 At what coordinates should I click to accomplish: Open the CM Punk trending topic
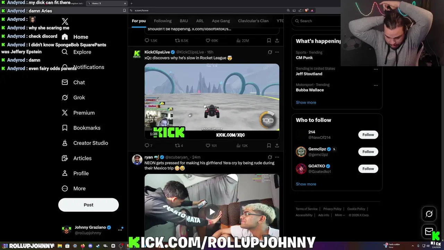(304, 58)
